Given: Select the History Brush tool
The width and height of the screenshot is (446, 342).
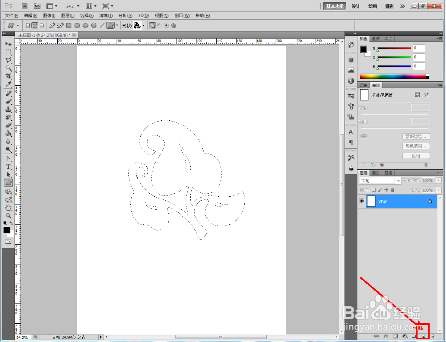Looking at the screenshot, I should coord(8,117).
